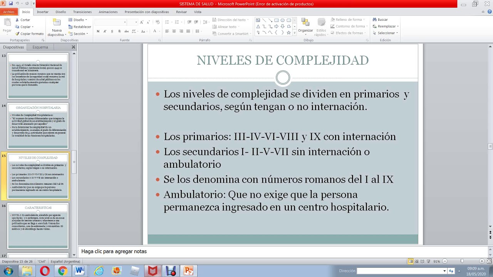
Task: Zoom in with the plus button
Action: (x=481, y=262)
